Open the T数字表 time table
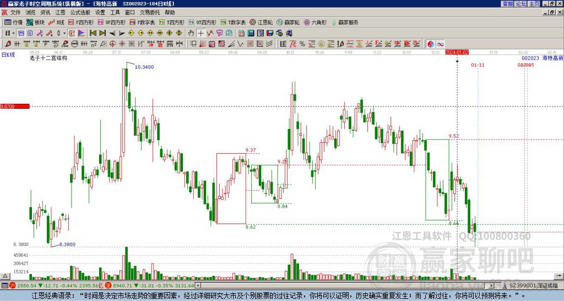Viewport: 564px width, 301px height. tap(233, 22)
